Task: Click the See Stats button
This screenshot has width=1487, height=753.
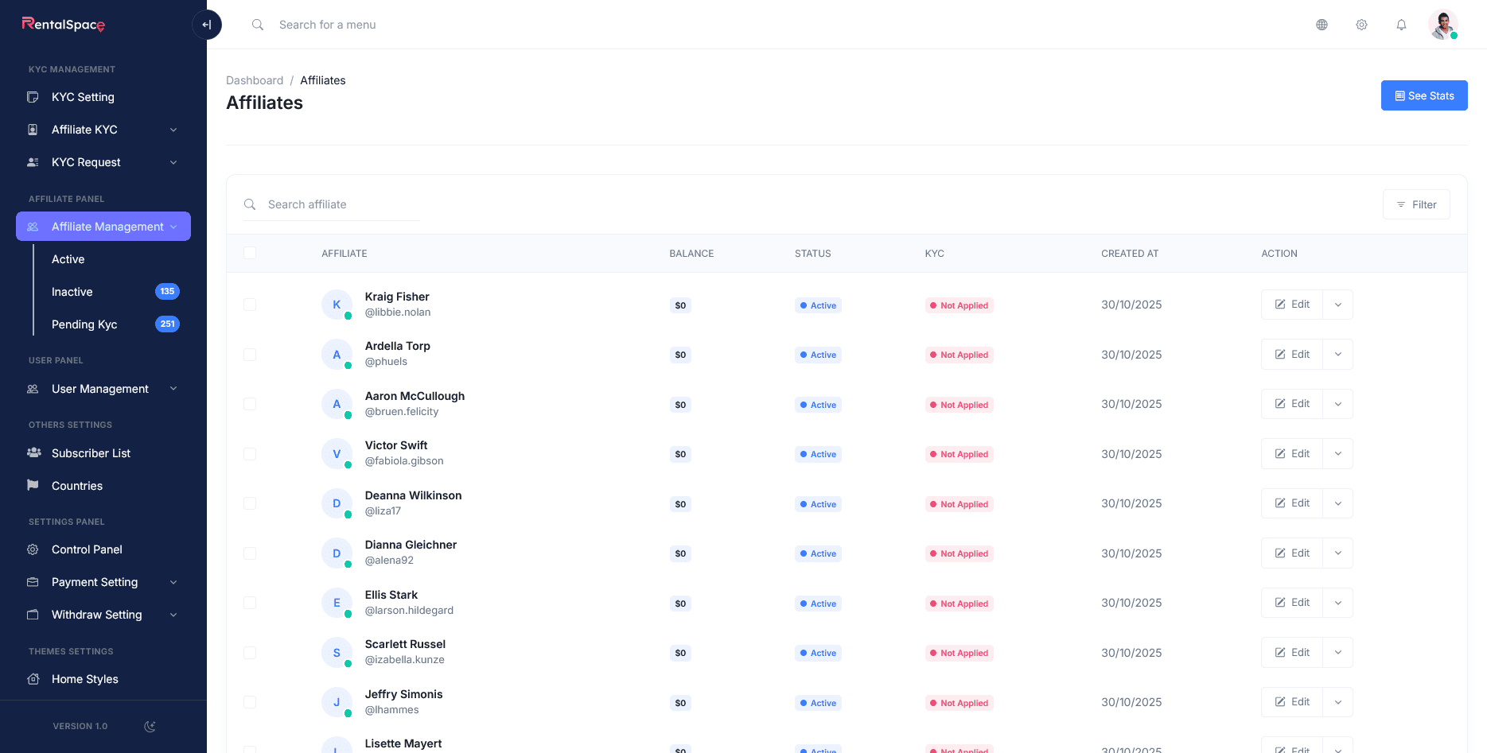Action: (1423, 95)
